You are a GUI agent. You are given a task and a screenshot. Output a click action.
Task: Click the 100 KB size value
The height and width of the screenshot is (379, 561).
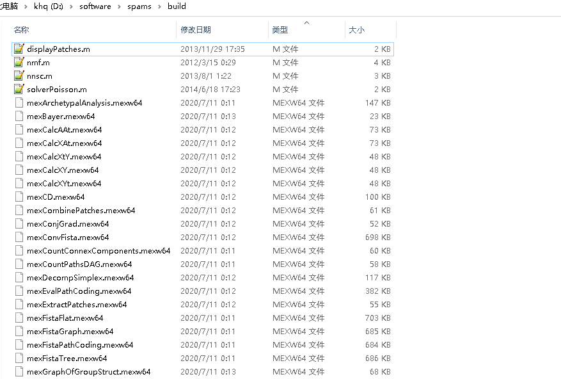click(378, 197)
